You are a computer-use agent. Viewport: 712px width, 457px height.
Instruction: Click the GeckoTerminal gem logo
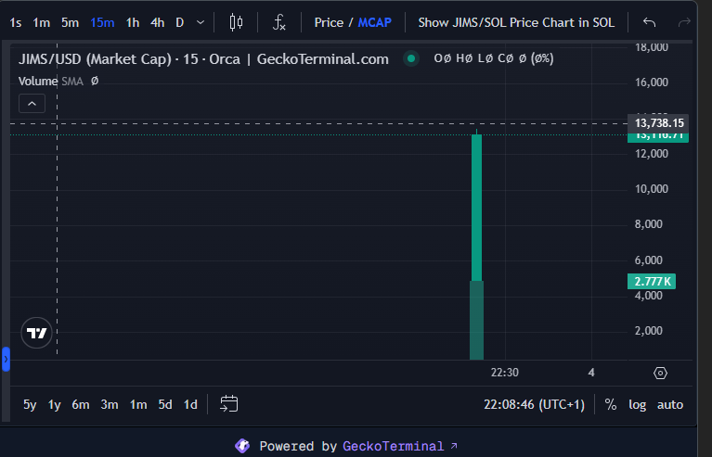pyautogui.click(x=242, y=446)
